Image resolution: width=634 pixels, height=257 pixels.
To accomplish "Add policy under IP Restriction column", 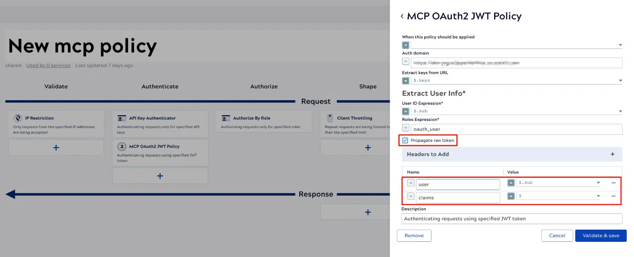I will 56,147.
